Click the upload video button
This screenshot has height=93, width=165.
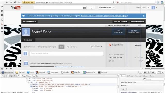(105, 7)
